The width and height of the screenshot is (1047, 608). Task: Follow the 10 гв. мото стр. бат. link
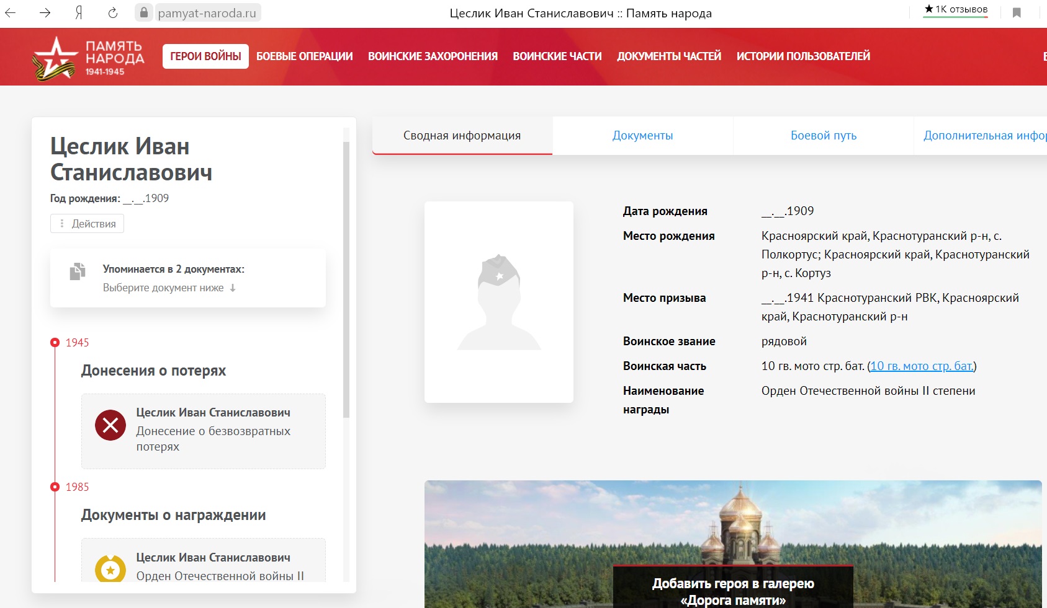(x=921, y=366)
